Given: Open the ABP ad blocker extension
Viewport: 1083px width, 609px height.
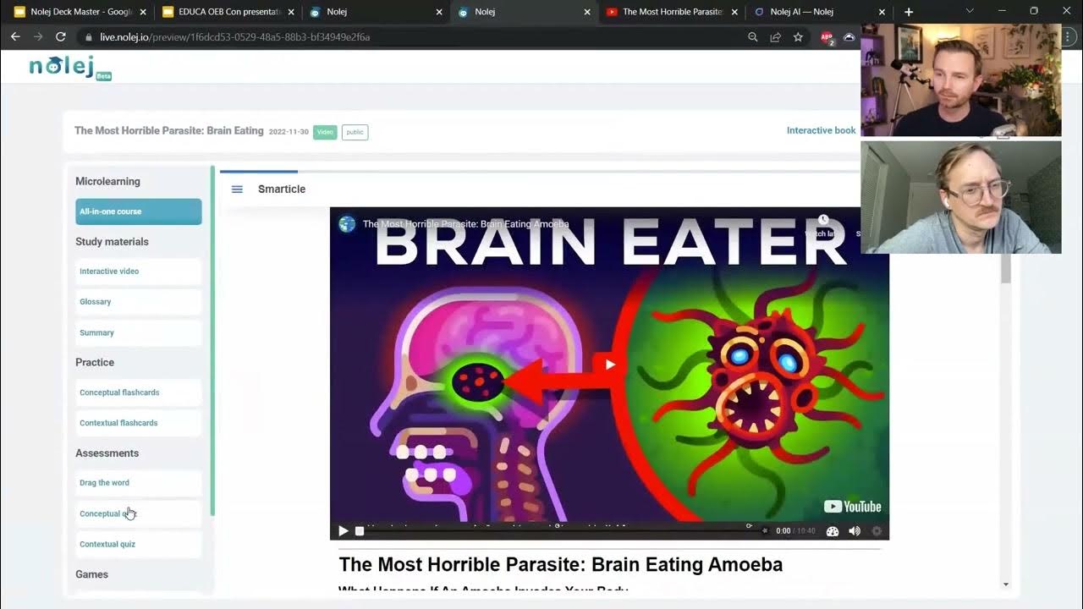Looking at the screenshot, I should [x=827, y=37].
